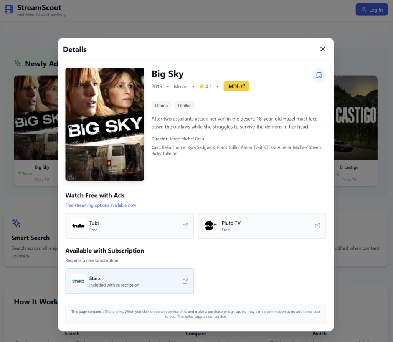Screen dimensions: 393x342
Task: Click the Tubi logo icon
Action: pos(78,226)
